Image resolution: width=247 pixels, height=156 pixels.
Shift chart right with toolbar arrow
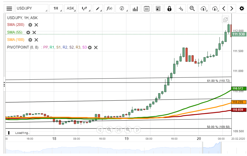[232, 8]
